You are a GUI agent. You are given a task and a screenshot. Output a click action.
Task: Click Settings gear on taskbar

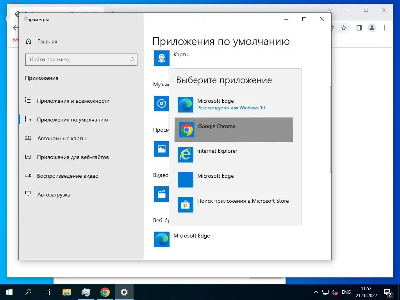pos(124,292)
